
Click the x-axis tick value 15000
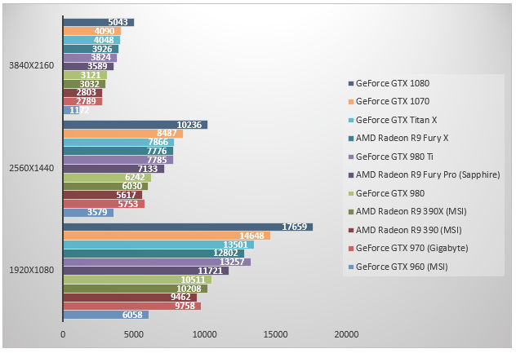point(275,334)
